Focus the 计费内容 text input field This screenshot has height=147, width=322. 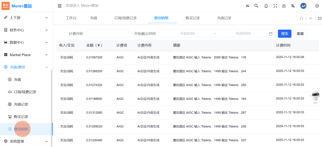pos(108,34)
